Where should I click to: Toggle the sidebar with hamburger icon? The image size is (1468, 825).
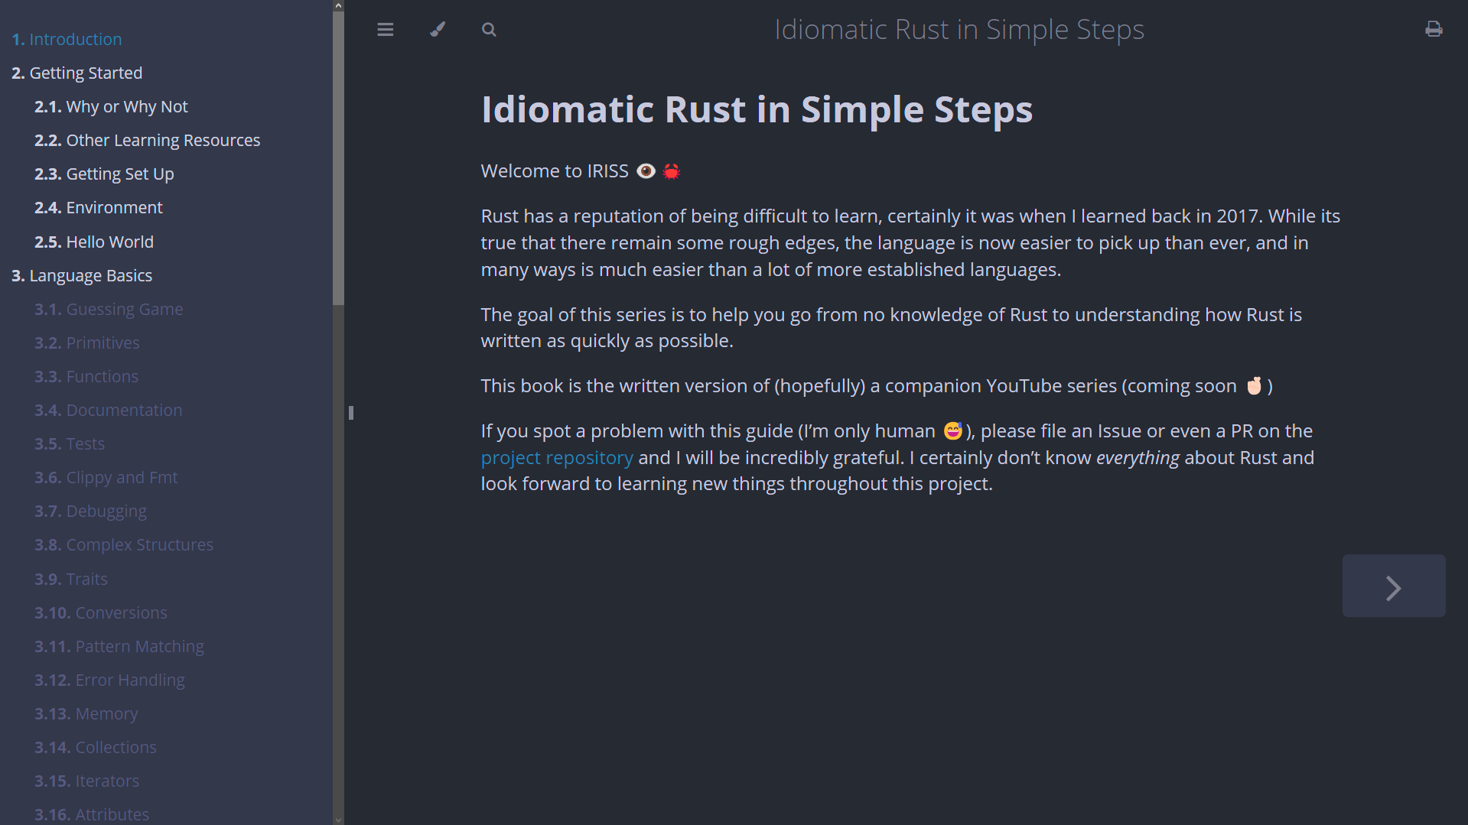tap(385, 30)
